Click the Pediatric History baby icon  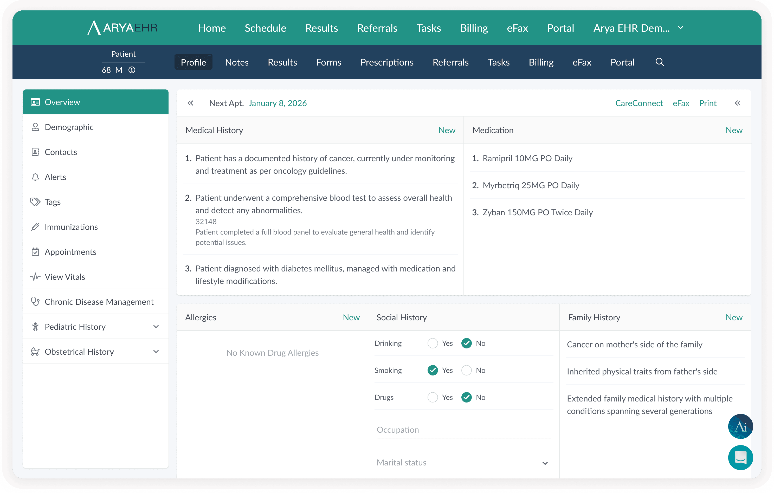point(35,327)
